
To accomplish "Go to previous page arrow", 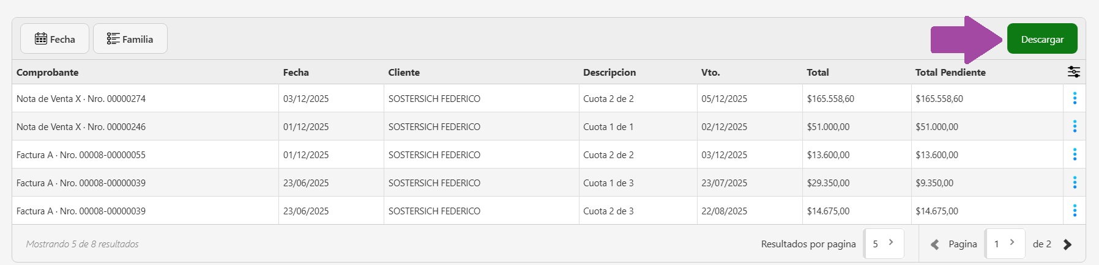I will point(934,244).
